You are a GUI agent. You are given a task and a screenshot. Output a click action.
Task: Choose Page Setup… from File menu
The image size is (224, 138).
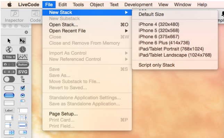tap(87, 114)
